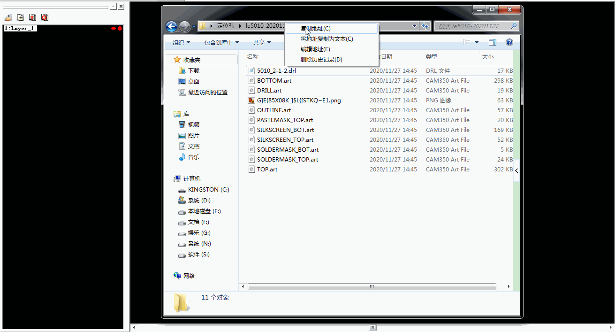The width and height of the screenshot is (615, 332).
Task: Click the change view icon
Action: (x=467, y=42)
